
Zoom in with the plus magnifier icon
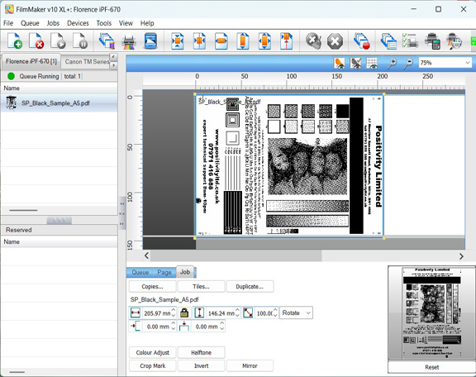point(393,63)
